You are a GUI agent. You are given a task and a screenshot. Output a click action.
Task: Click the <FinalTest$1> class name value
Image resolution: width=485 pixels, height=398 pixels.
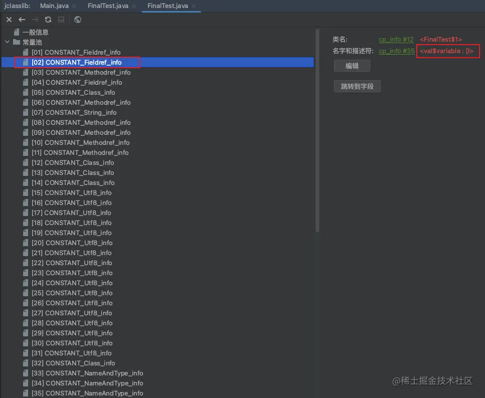pos(441,40)
